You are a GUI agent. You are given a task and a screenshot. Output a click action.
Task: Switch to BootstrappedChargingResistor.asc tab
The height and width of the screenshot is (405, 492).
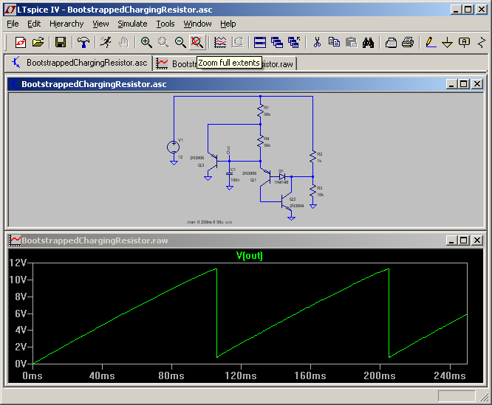pyautogui.click(x=79, y=63)
